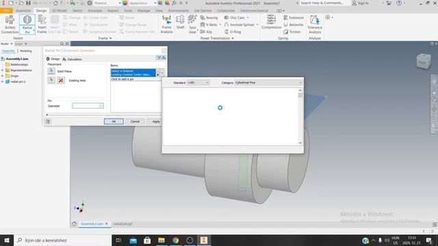Click the Save icon in quick access toolbar

pyautogui.click(x=28, y=3)
